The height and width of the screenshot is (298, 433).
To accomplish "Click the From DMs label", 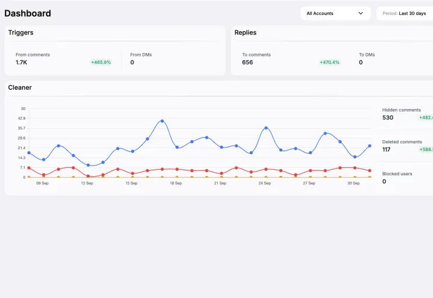I will coord(141,55).
